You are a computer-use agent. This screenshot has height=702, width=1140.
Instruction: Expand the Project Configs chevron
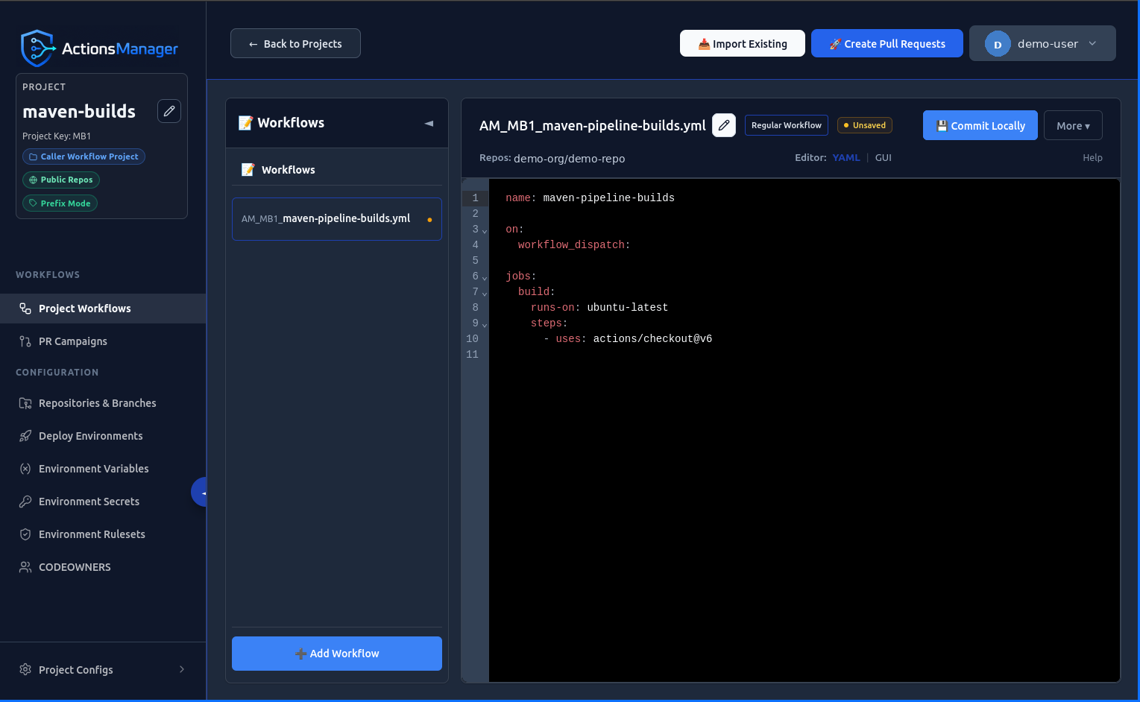[x=182, y=669]
